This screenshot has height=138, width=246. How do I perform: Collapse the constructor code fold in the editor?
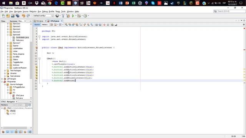point(40,59)
